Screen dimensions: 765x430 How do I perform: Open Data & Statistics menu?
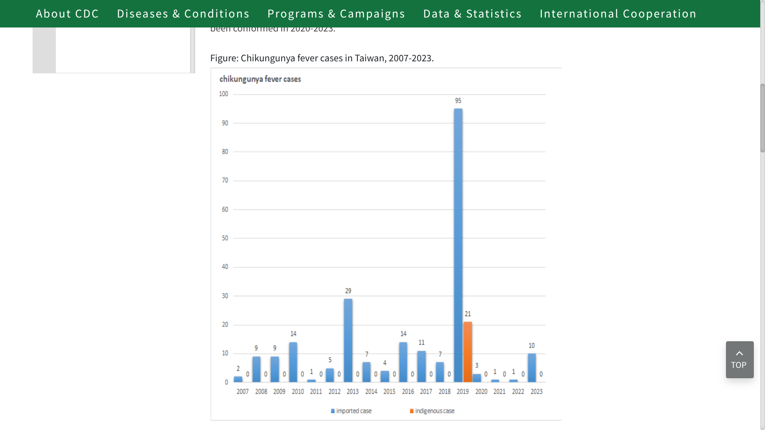472,14
